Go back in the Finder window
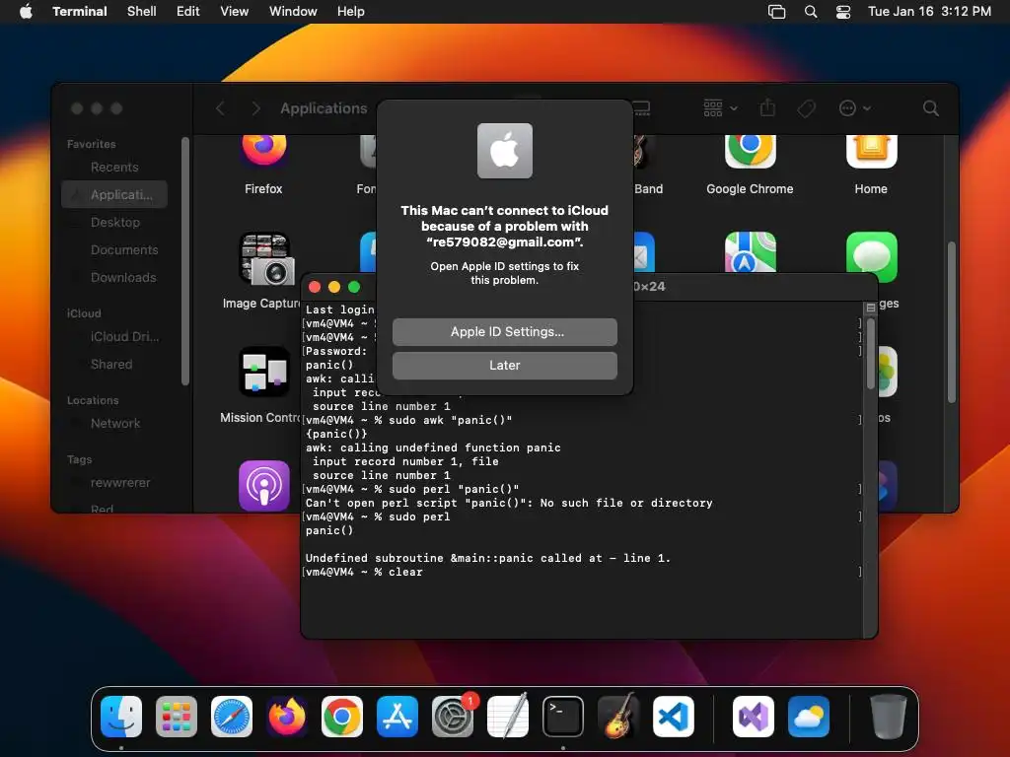Screen dimensions: 1010x757 tap(220, 108)
